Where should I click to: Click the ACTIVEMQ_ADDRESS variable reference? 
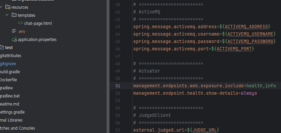(246, 27)
